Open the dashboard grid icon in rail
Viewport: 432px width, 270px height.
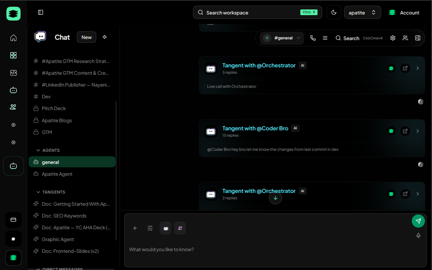coord(13,55)
